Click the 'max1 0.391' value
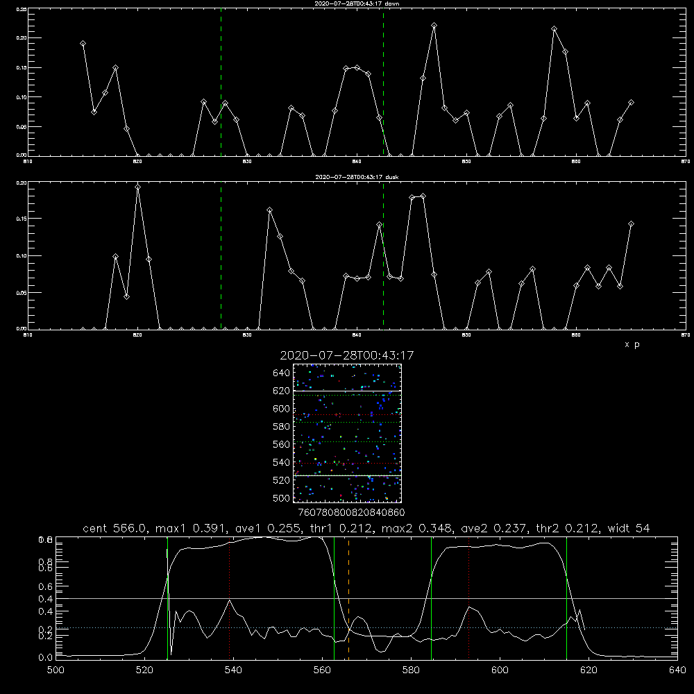 point(192,528)
